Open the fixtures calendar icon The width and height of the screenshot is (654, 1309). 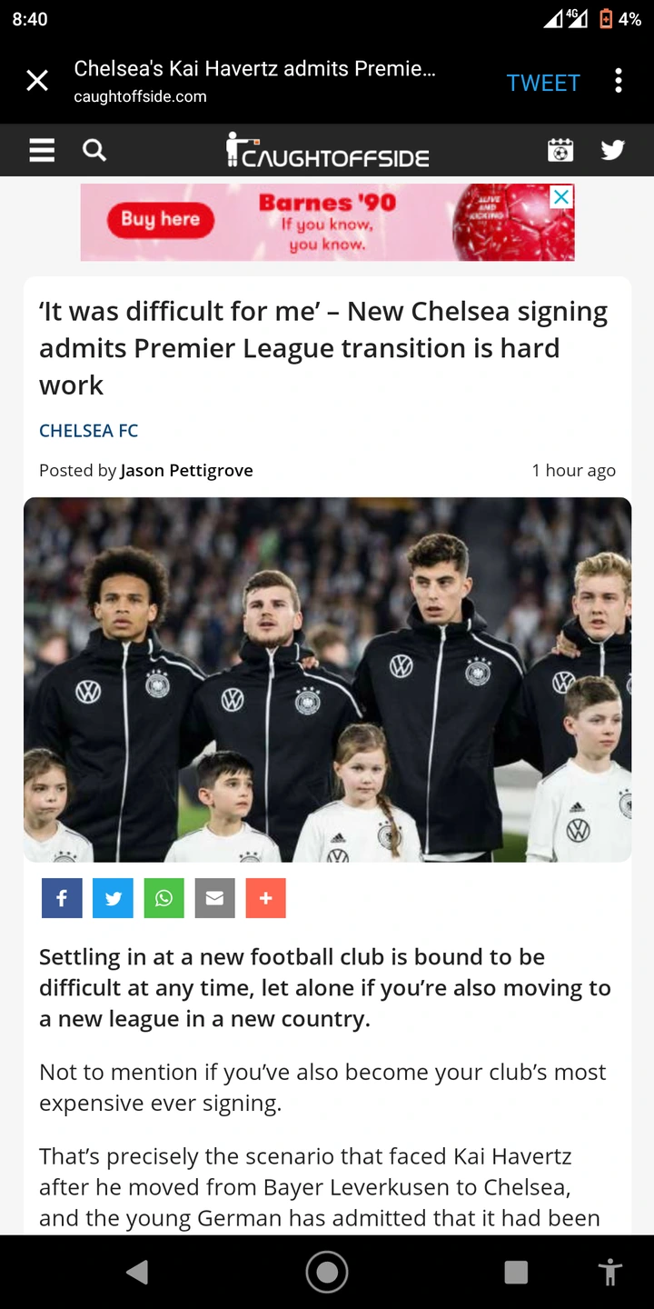pyautogui.click(x=560, y=150)
